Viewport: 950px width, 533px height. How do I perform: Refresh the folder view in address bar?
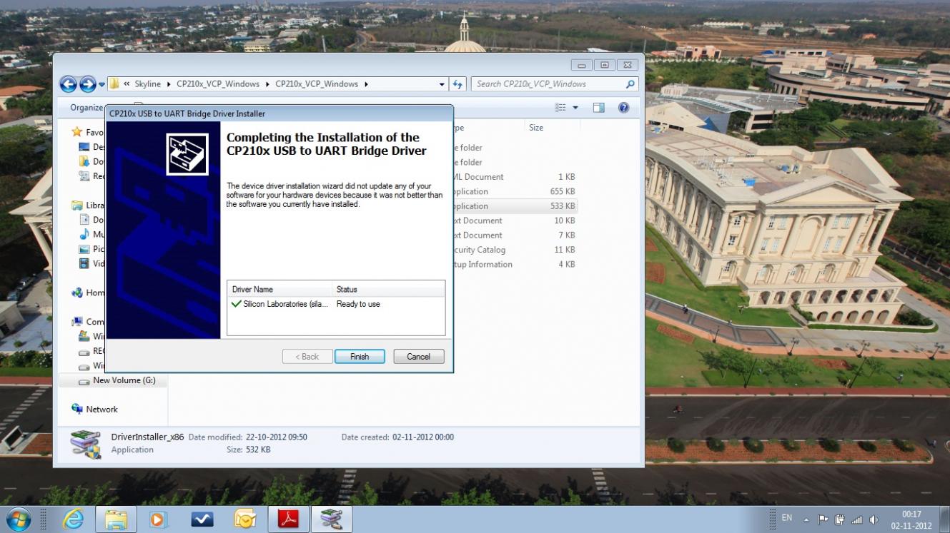(x=458, y=84)
